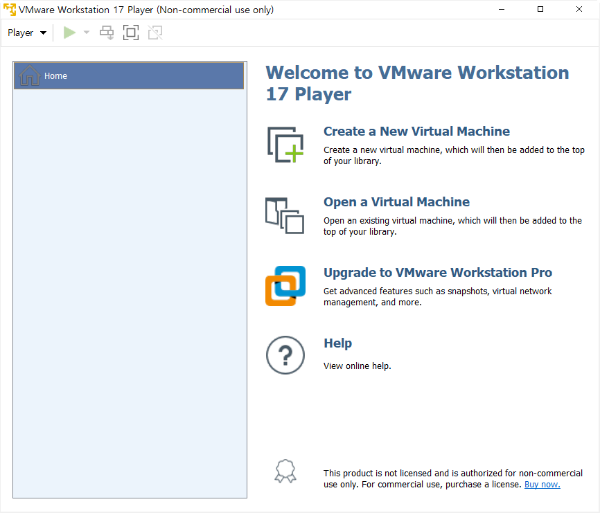Click 'Welcome to VMware Workstation 17 Player' heading
Screen dimensions: 600x513
[418, 83]
